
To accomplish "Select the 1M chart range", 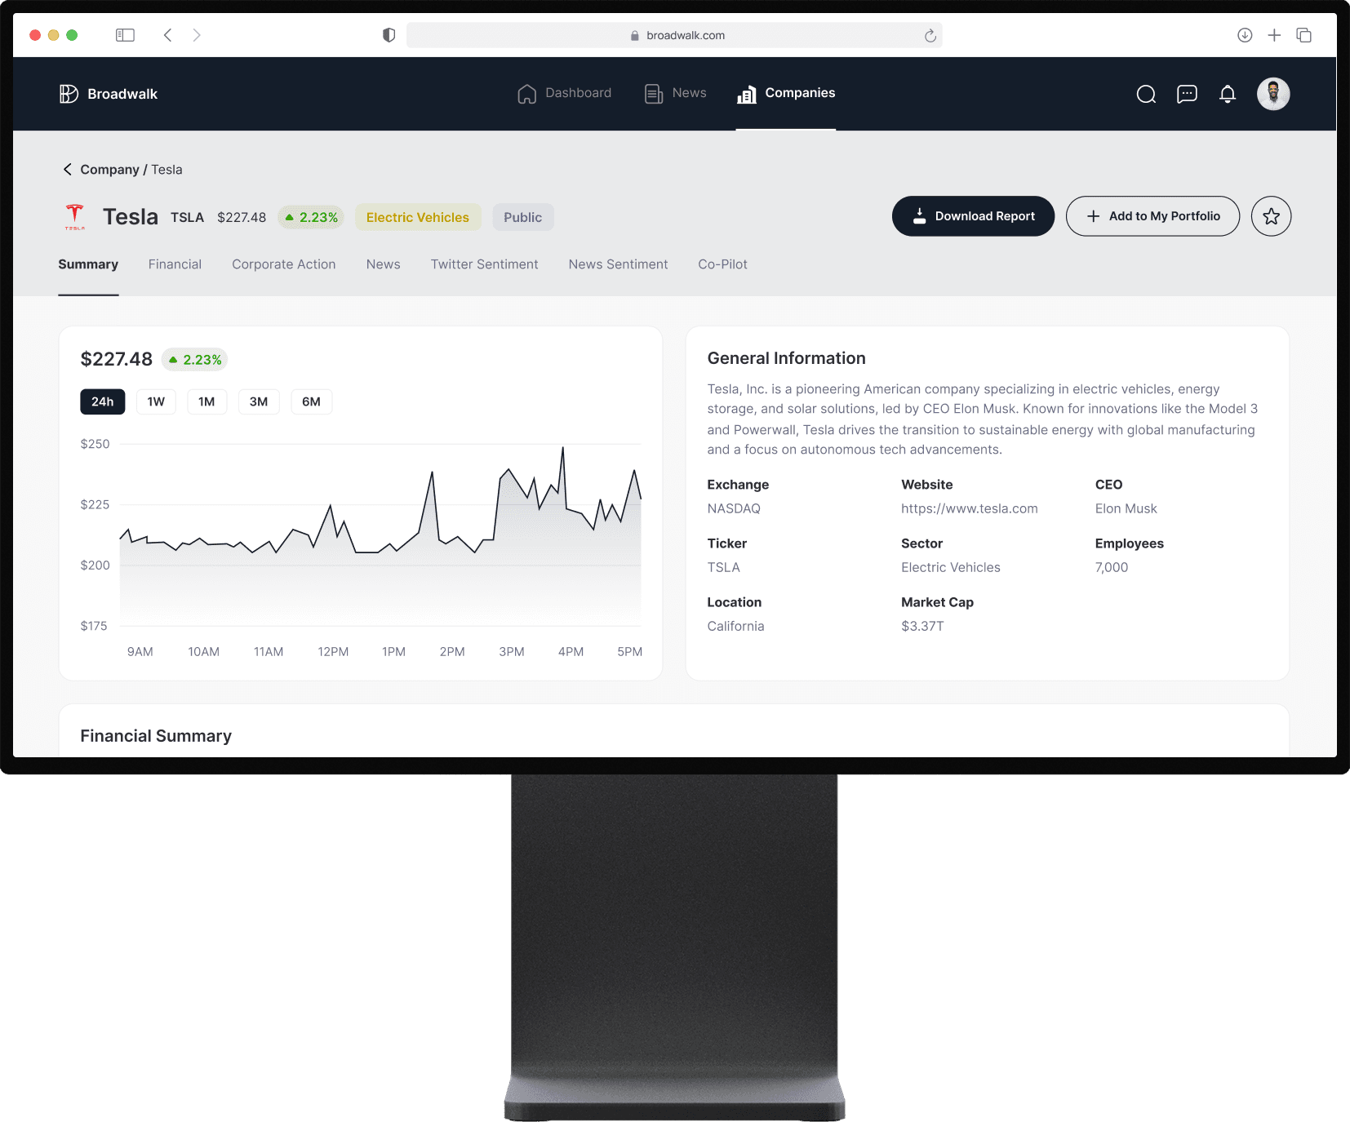I will click(206, 401).
